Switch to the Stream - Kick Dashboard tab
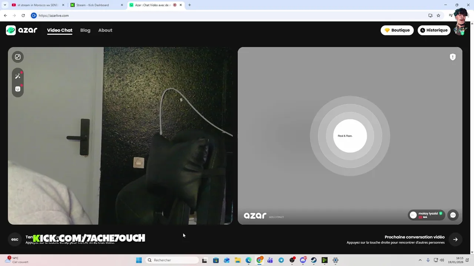 click(97, 5)
